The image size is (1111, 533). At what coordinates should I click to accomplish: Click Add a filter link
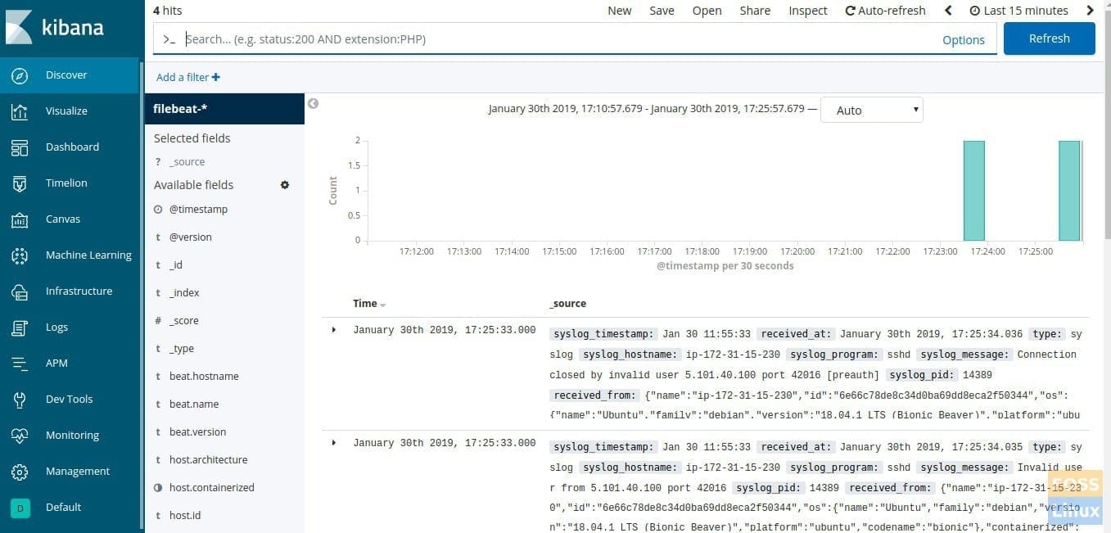(188, 77)
